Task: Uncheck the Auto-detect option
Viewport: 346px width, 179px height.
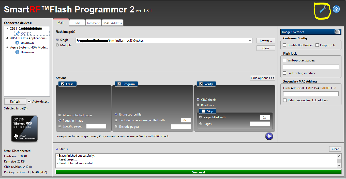Action: pyautogui.click(x=29, y=101)
